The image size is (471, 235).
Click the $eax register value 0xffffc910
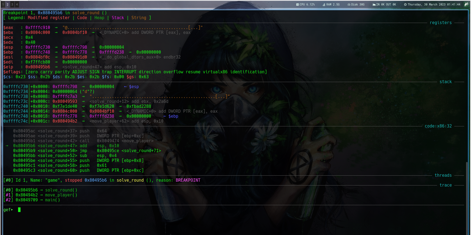pyautogui.click(x=38, y=28)
